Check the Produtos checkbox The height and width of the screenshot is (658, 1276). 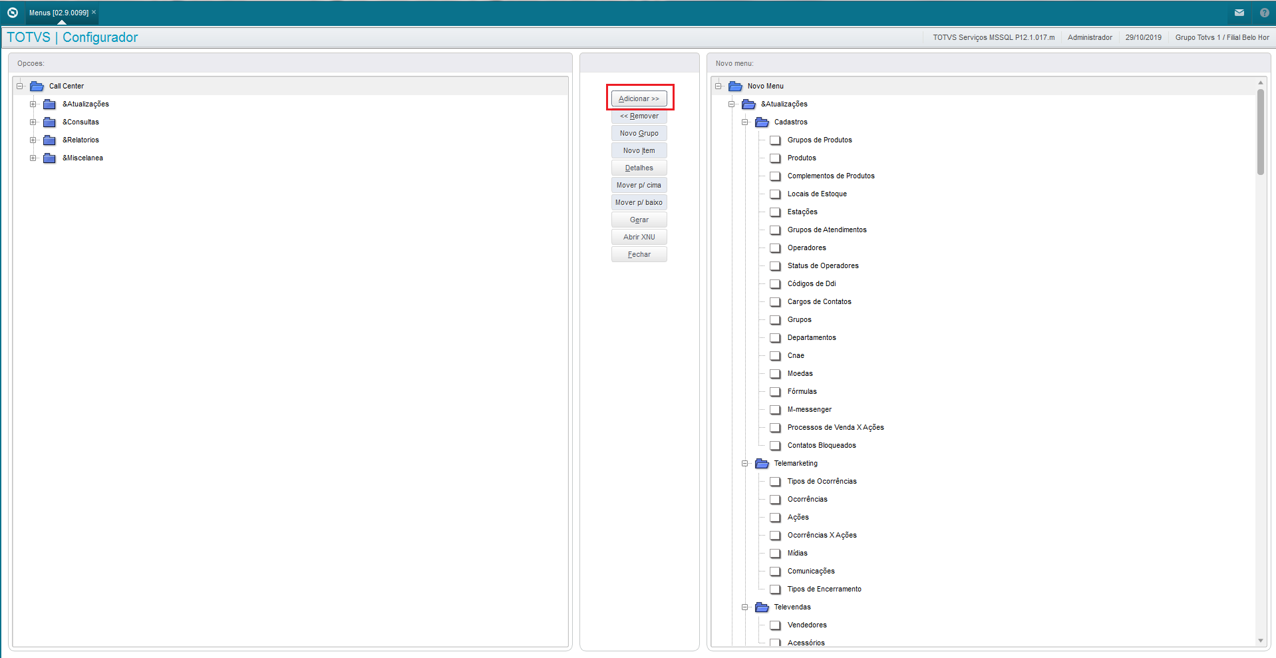[775, 158]
